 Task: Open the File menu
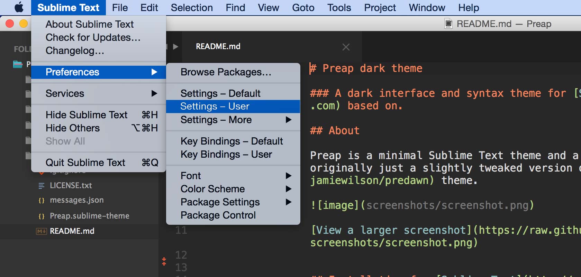pyautogui.click(x=120, y=8)
